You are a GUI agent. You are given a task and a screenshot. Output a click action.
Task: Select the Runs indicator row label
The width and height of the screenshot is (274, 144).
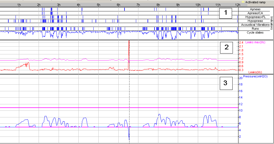[x=255, y=29]
